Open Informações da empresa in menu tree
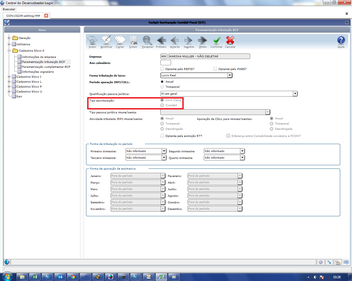The height and width of the screenshot is (281, 352). (39, 57)
